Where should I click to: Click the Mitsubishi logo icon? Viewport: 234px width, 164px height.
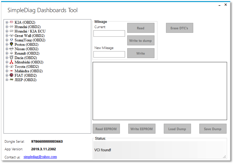[x=11, y=62]
